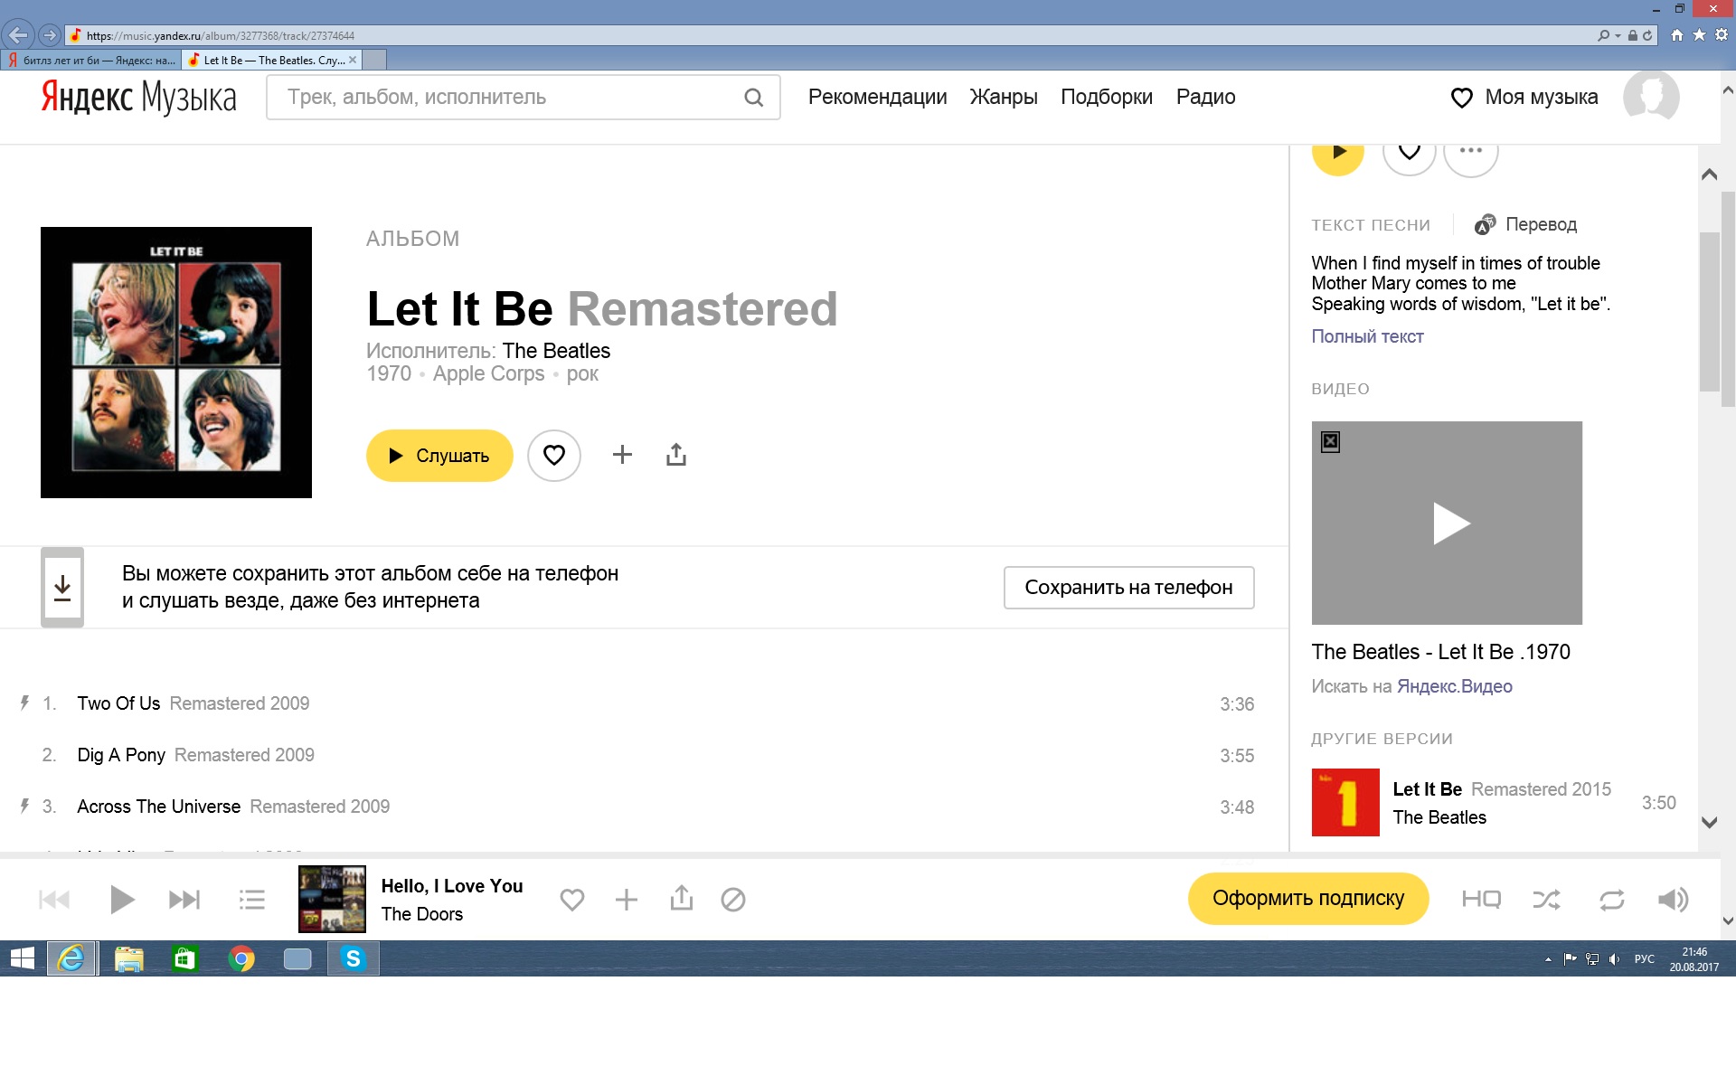Open volume control speaker icon
1736x1085 pixels.
(x=1672, y=900)
